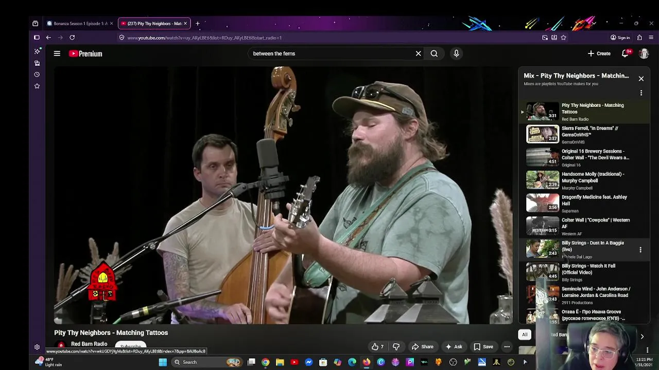Open the YouTube guide hamburger menu

57,53
